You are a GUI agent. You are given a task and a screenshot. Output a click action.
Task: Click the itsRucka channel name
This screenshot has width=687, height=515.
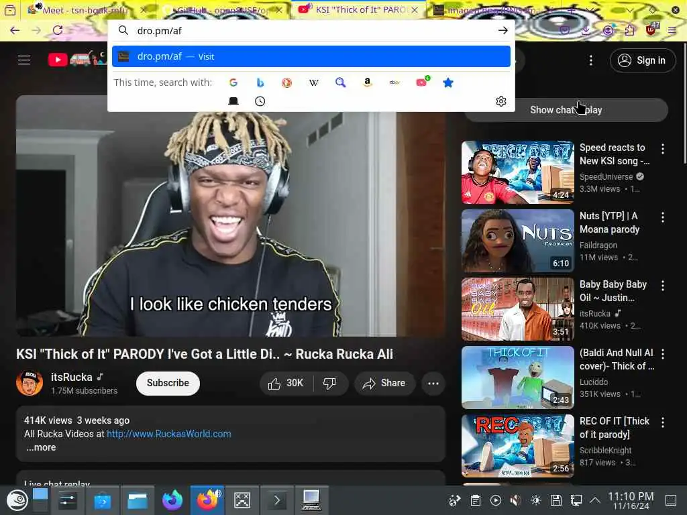click(71, 377)
